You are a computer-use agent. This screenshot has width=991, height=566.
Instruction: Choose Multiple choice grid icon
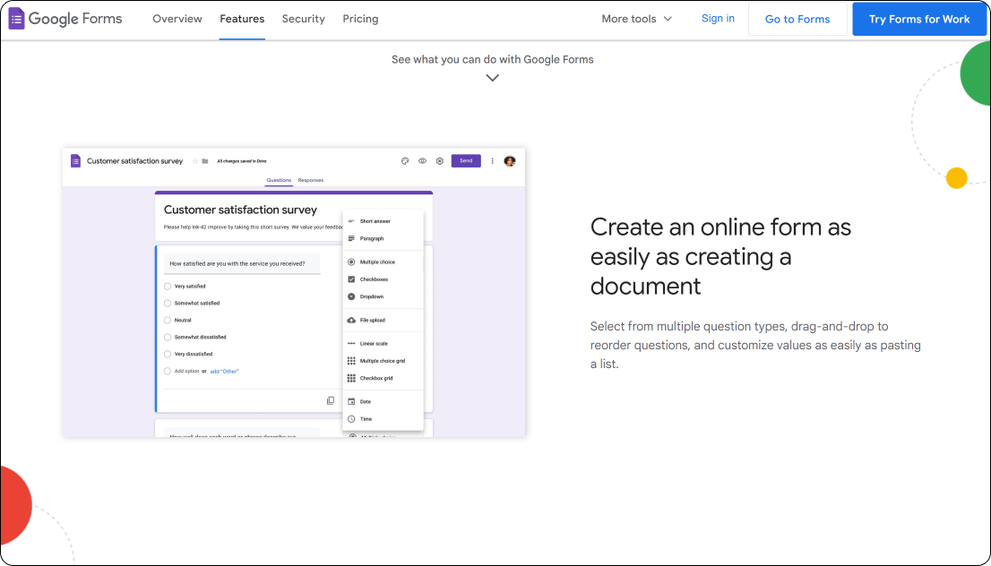point(351,361)
